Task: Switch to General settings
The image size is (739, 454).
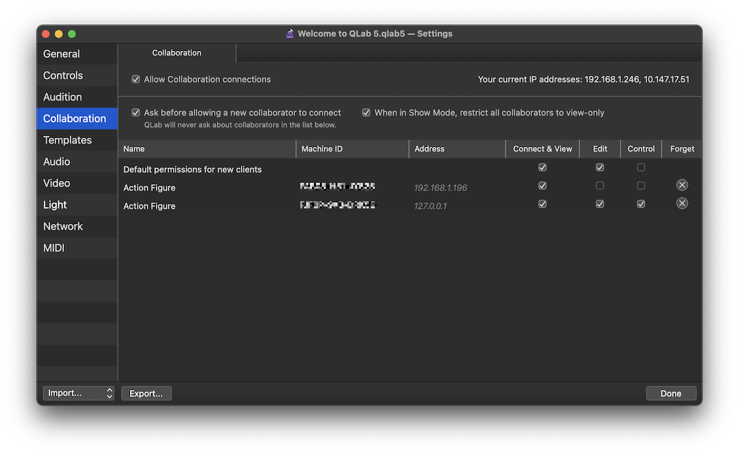Action: [61, 54]
